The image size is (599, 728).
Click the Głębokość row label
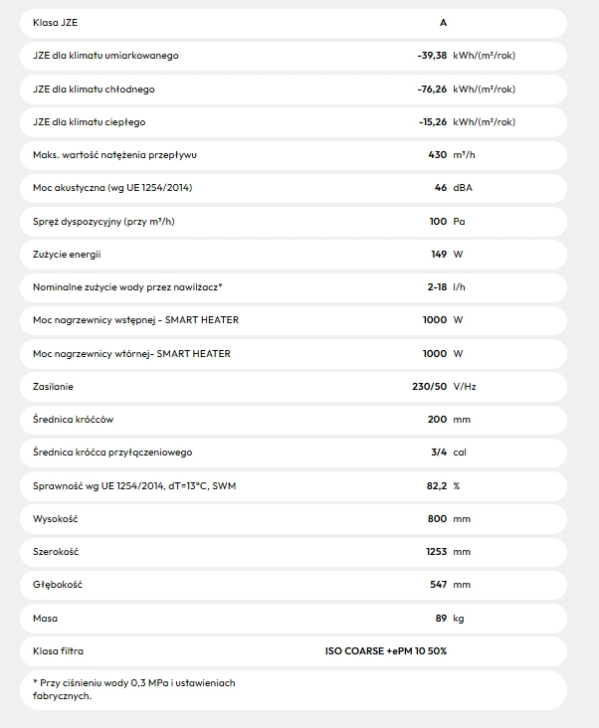point(58,585)
